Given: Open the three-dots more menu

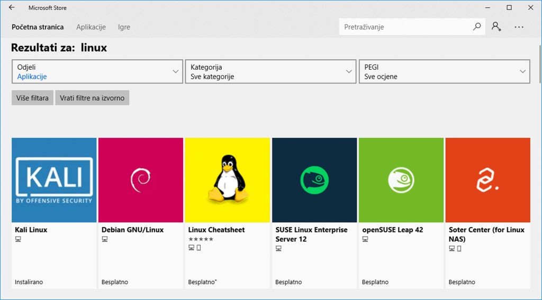Looking at the screenshot, I should [x=519, y=27].
